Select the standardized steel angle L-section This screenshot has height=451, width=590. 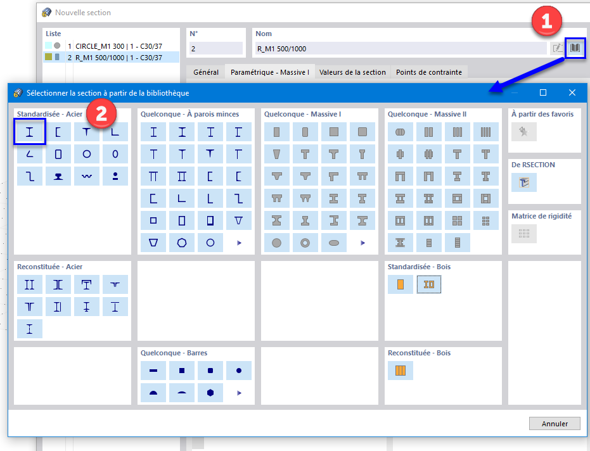point(115,132)
